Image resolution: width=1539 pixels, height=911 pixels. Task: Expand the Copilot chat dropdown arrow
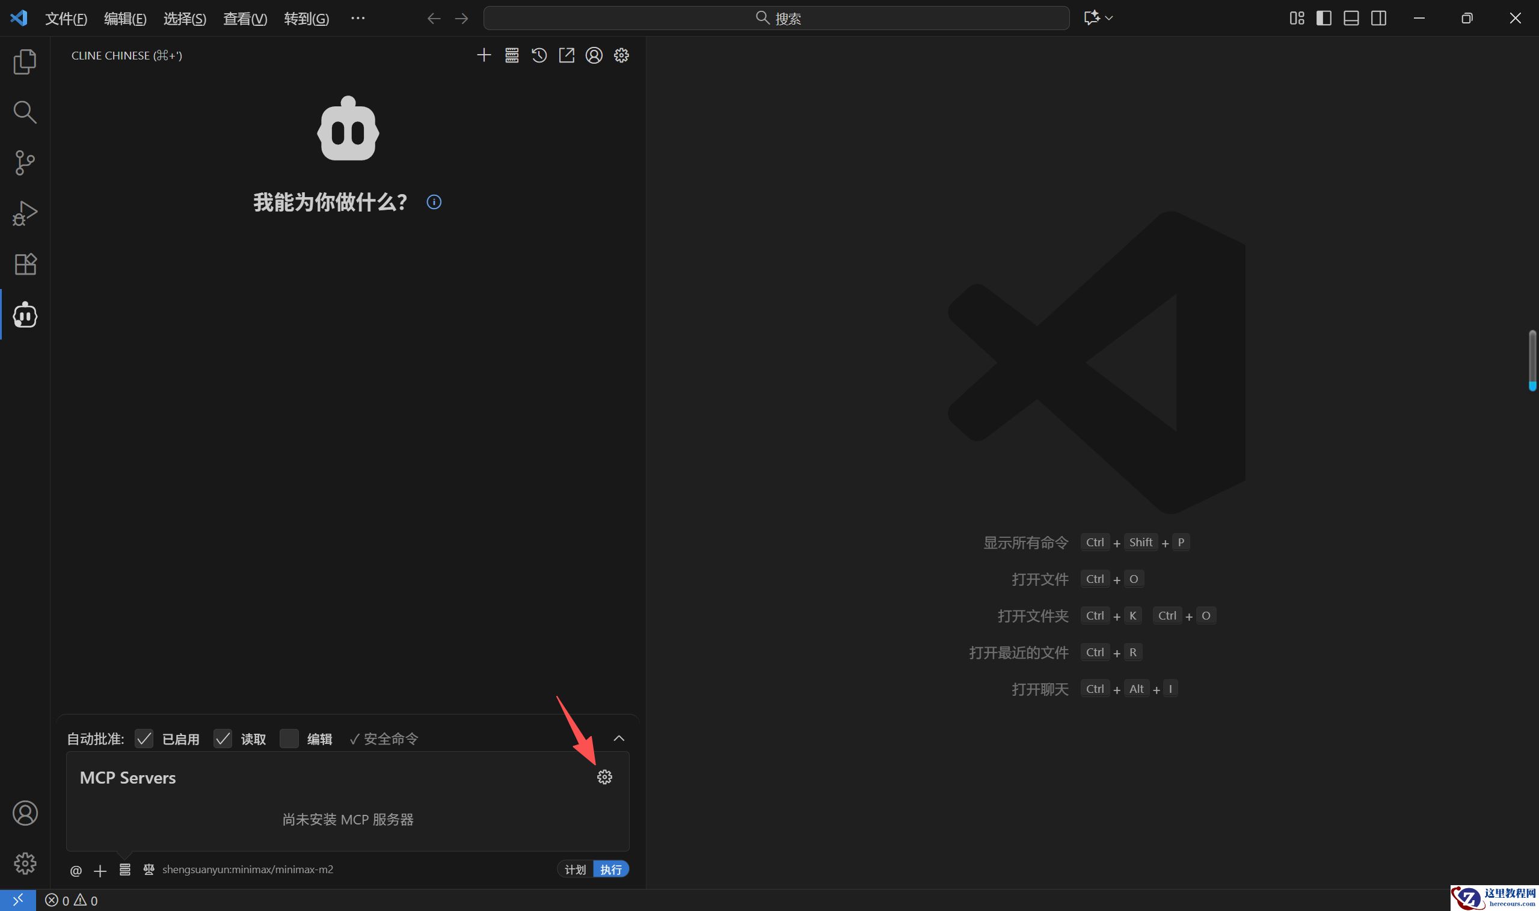[1109, 19]
